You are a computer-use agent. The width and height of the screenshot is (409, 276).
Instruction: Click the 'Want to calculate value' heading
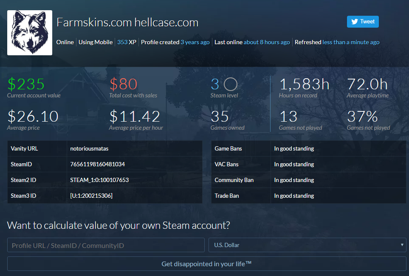pos(118,225)
